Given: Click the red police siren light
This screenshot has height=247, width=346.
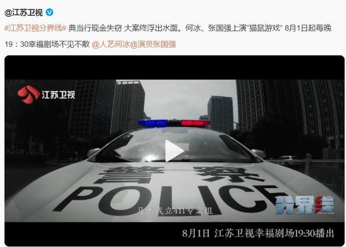Looking at the screenshot, I should [195, 123].
